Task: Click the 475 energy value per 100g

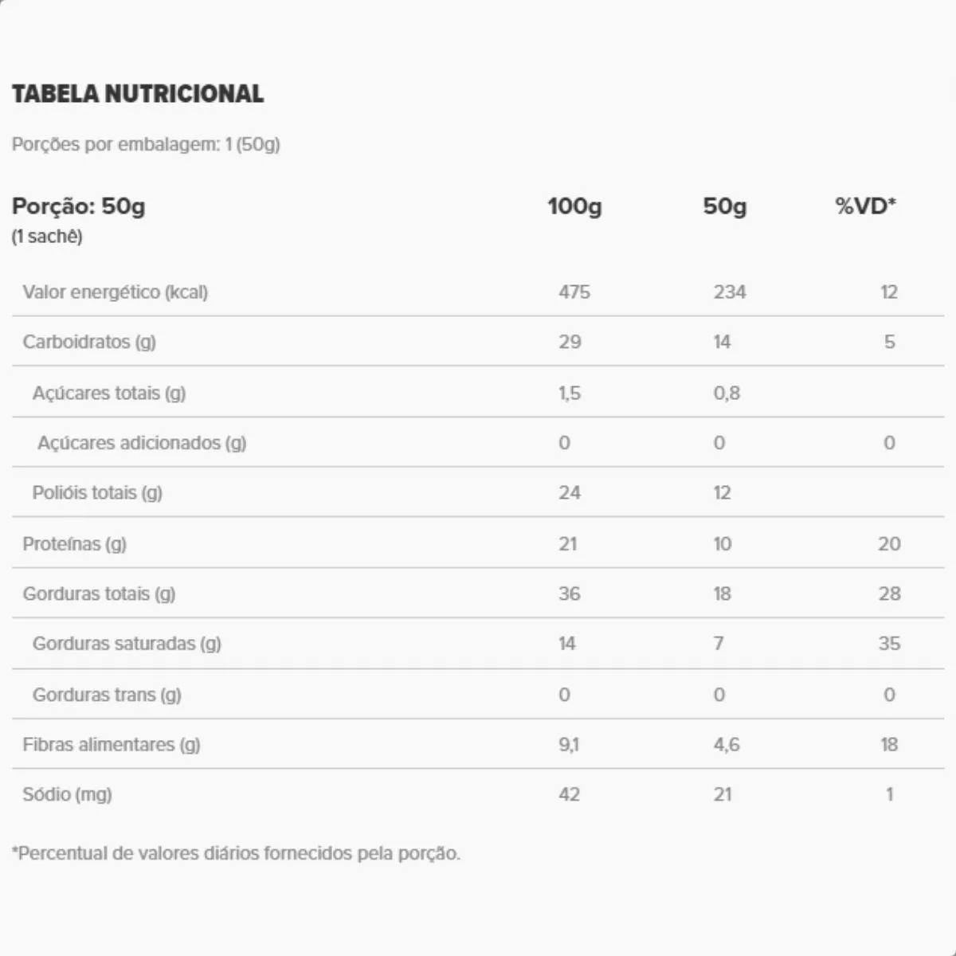Action: tap(574, 292)
